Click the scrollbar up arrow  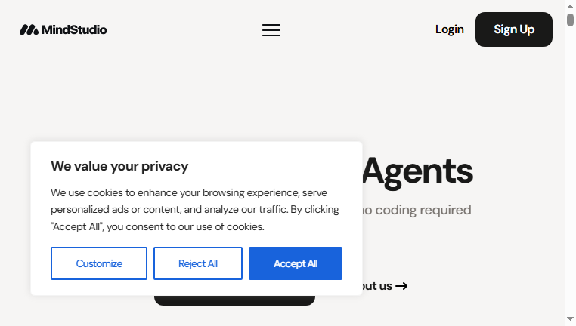(x=570, y=6)
